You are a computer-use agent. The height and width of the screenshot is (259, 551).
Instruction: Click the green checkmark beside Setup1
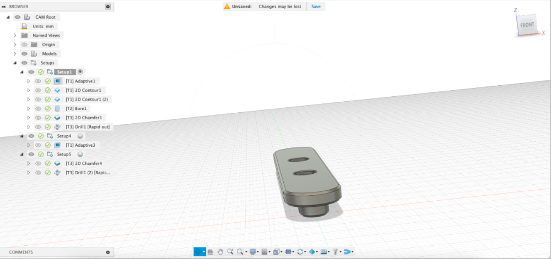coord(41,72)
